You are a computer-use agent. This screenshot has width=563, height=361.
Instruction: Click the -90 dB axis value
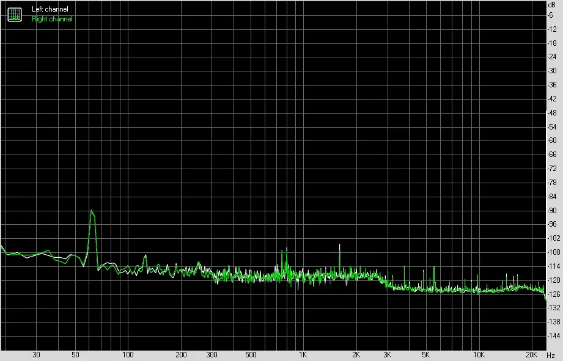[552, 210]
